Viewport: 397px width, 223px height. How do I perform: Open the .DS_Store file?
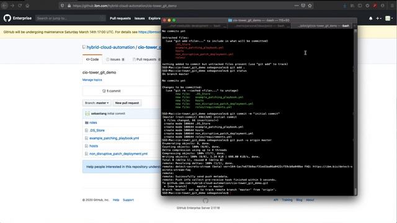(x=97, y=131)
